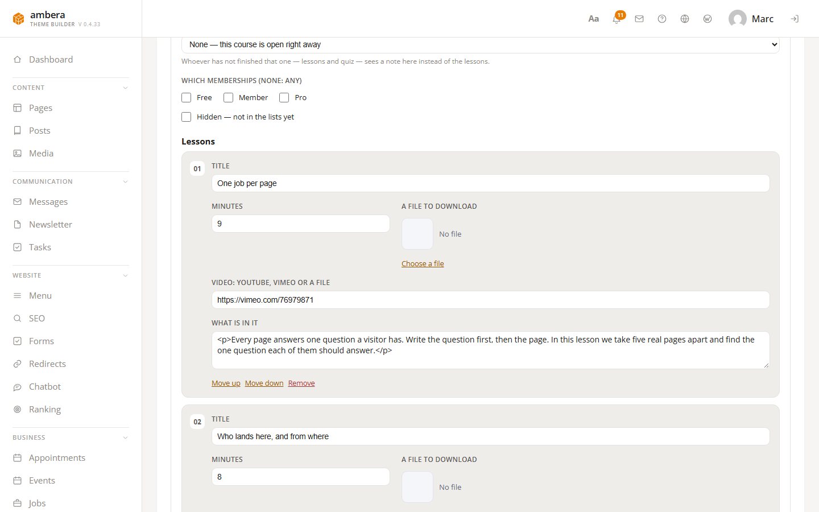Click the Ranking target icon
Screen dimensions: 819x512
17,409
